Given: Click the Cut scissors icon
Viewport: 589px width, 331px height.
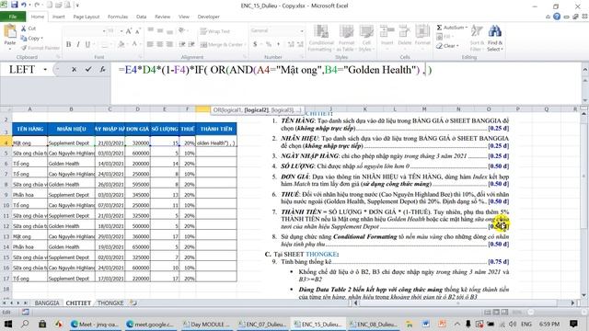Looking at the screenshot, I should (x=24, y=29).
